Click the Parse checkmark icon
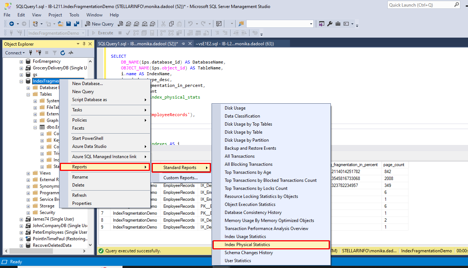This screenshot has width=468, height=268. coord(128,33)
